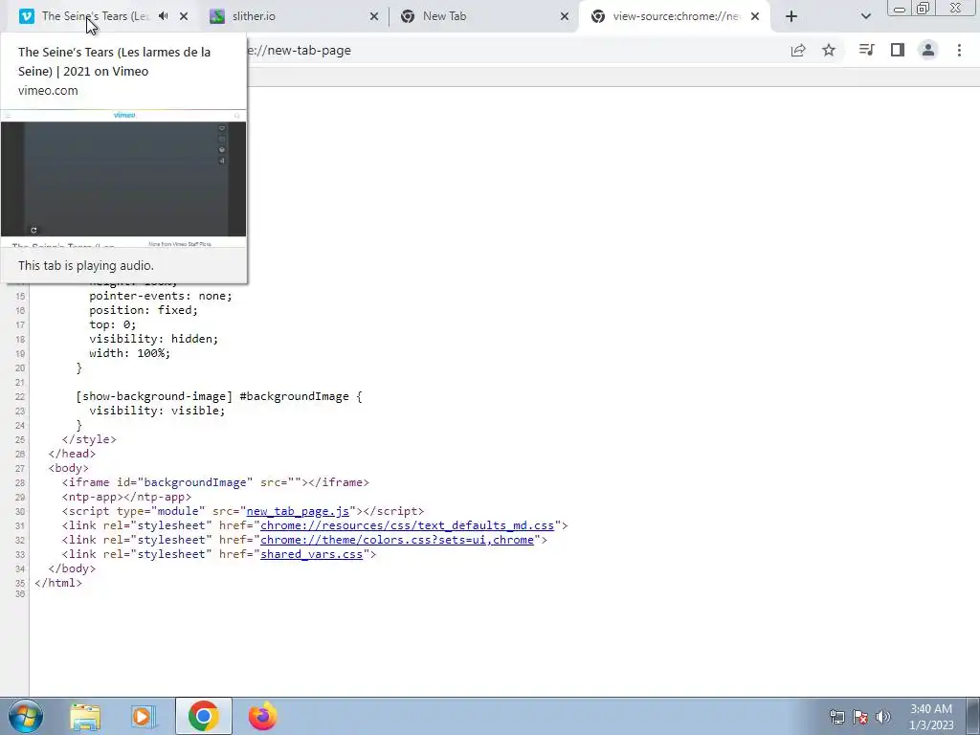This screenshot has height=735, width=980.
Task: Click the 'visibility: visible;' source line
Action: click(157, 411)
